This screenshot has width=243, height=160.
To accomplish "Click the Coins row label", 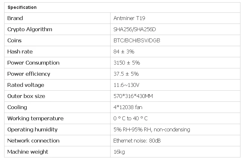I will [14, 40].
